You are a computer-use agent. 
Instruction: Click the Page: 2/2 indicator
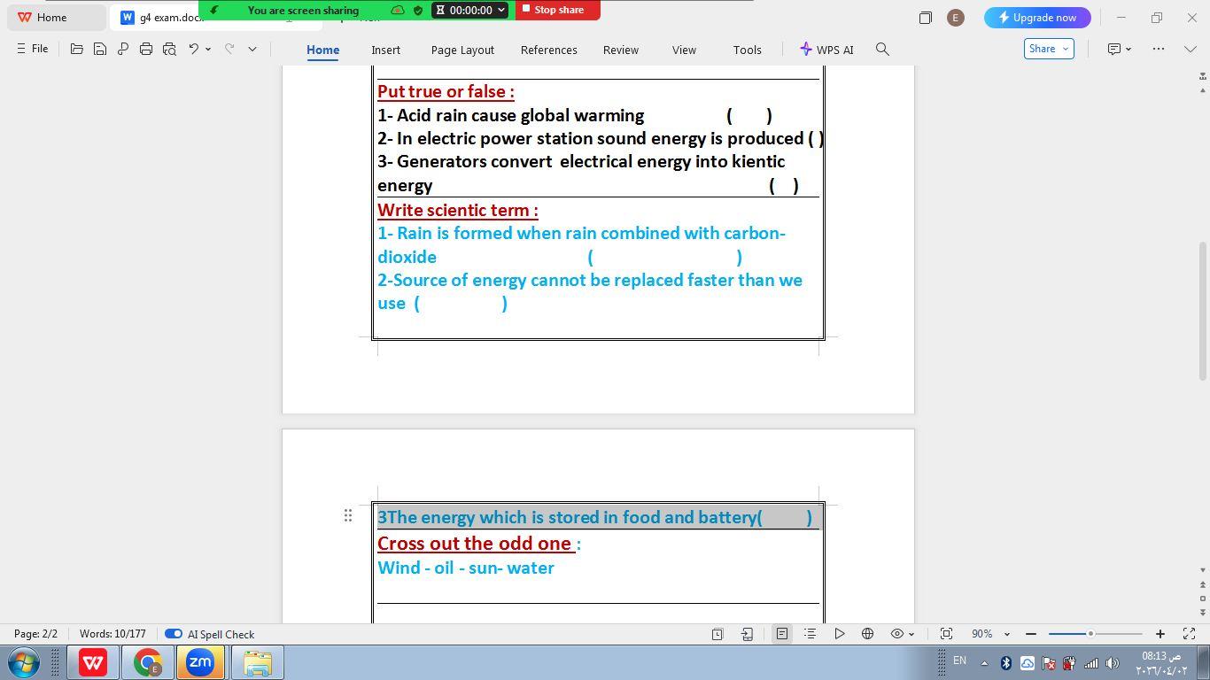[x=35, y=634]
